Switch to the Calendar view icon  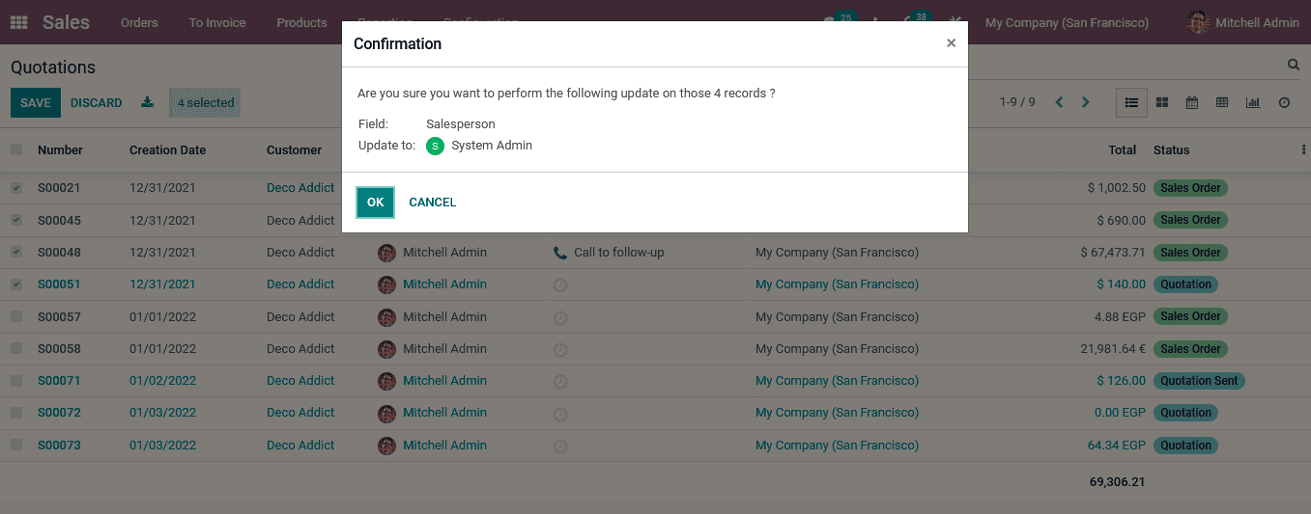(x=1192, y=102)
